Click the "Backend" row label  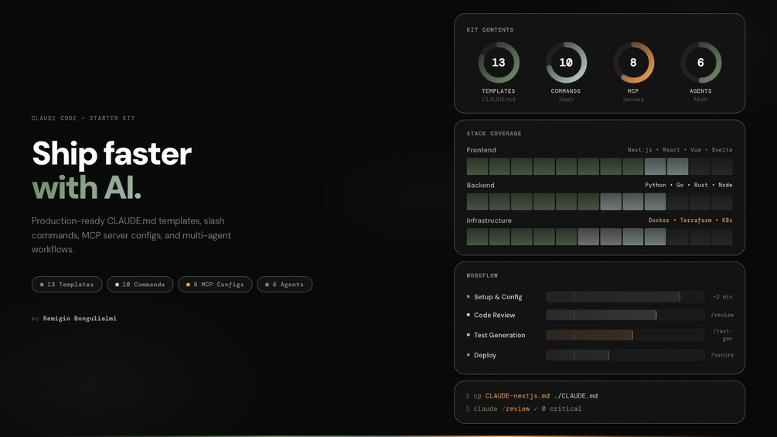point(480,185)
